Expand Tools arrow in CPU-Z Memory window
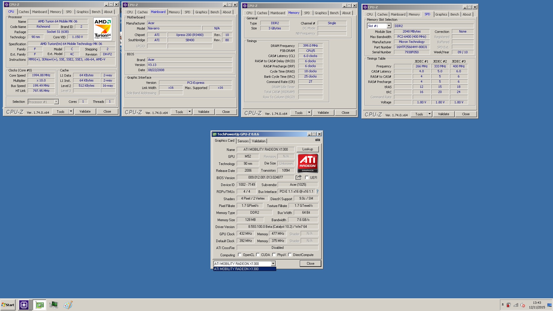Image resolution: width=553 pixels, height=311 pixels. 309,113
